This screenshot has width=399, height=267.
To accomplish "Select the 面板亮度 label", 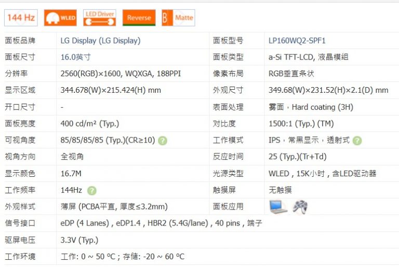I will pos(20,124).
